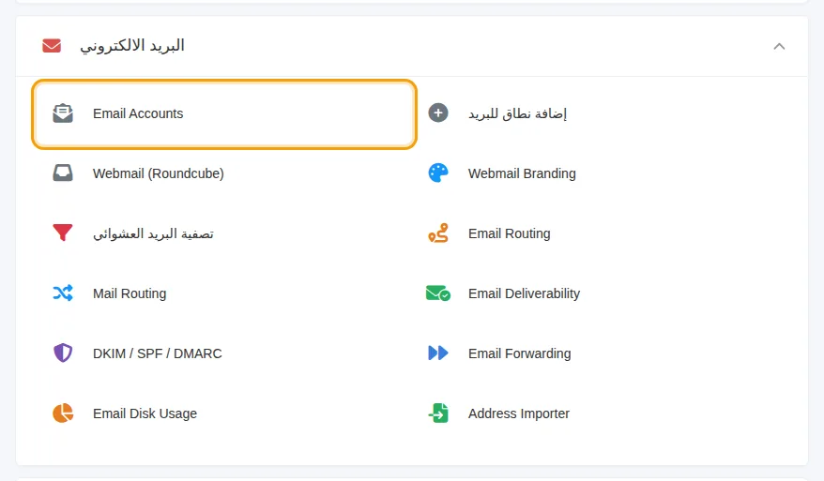Open DKIM / SPF / DMARC settings
824x481 pixels.
[157, 353]
